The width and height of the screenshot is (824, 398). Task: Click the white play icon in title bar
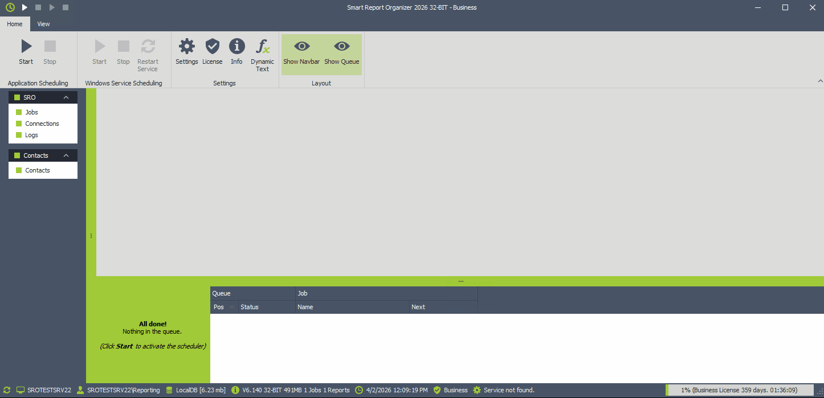25,7
